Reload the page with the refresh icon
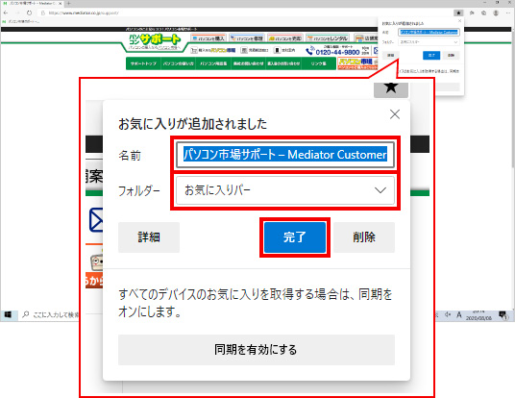This screenshot has width=515, height=398. point(29,12)
